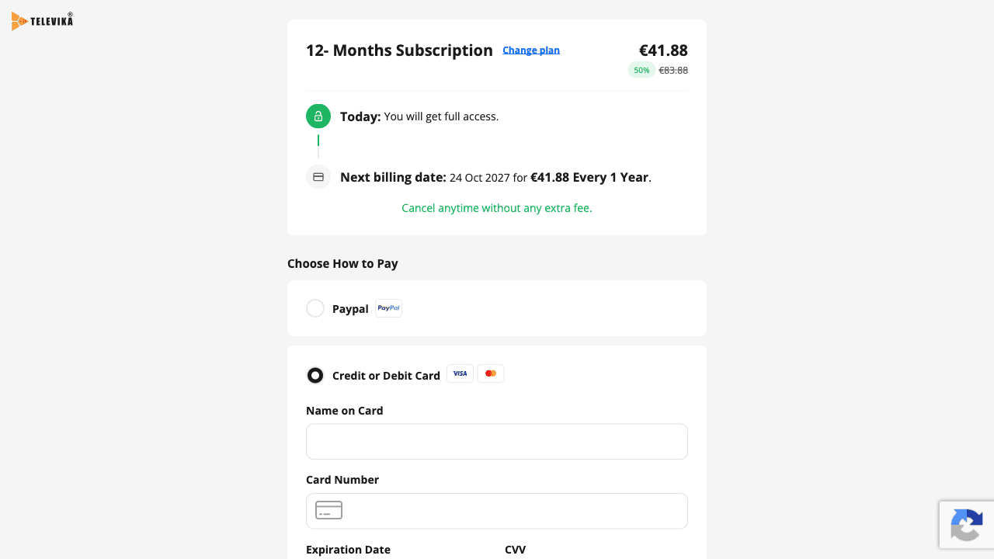Click the card icon beside Next billing date
This screenshot has width=994, height=559.
point(318,177)
